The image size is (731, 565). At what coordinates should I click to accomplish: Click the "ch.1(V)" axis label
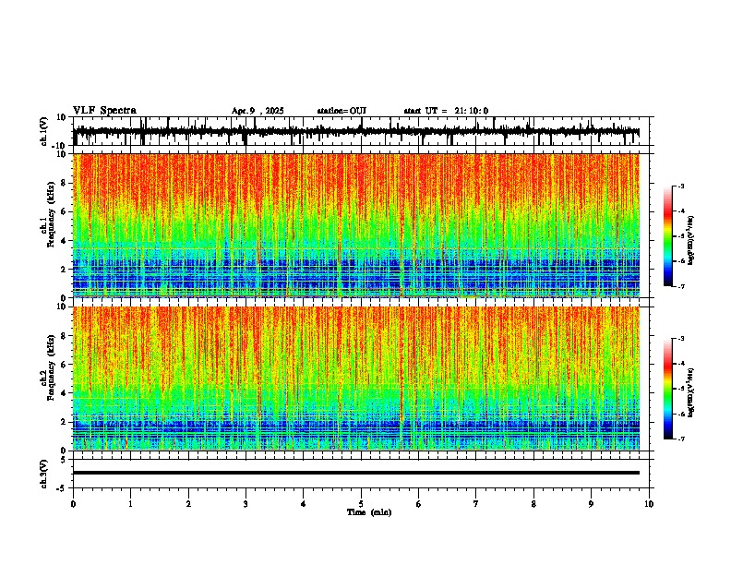click(44, 131)
